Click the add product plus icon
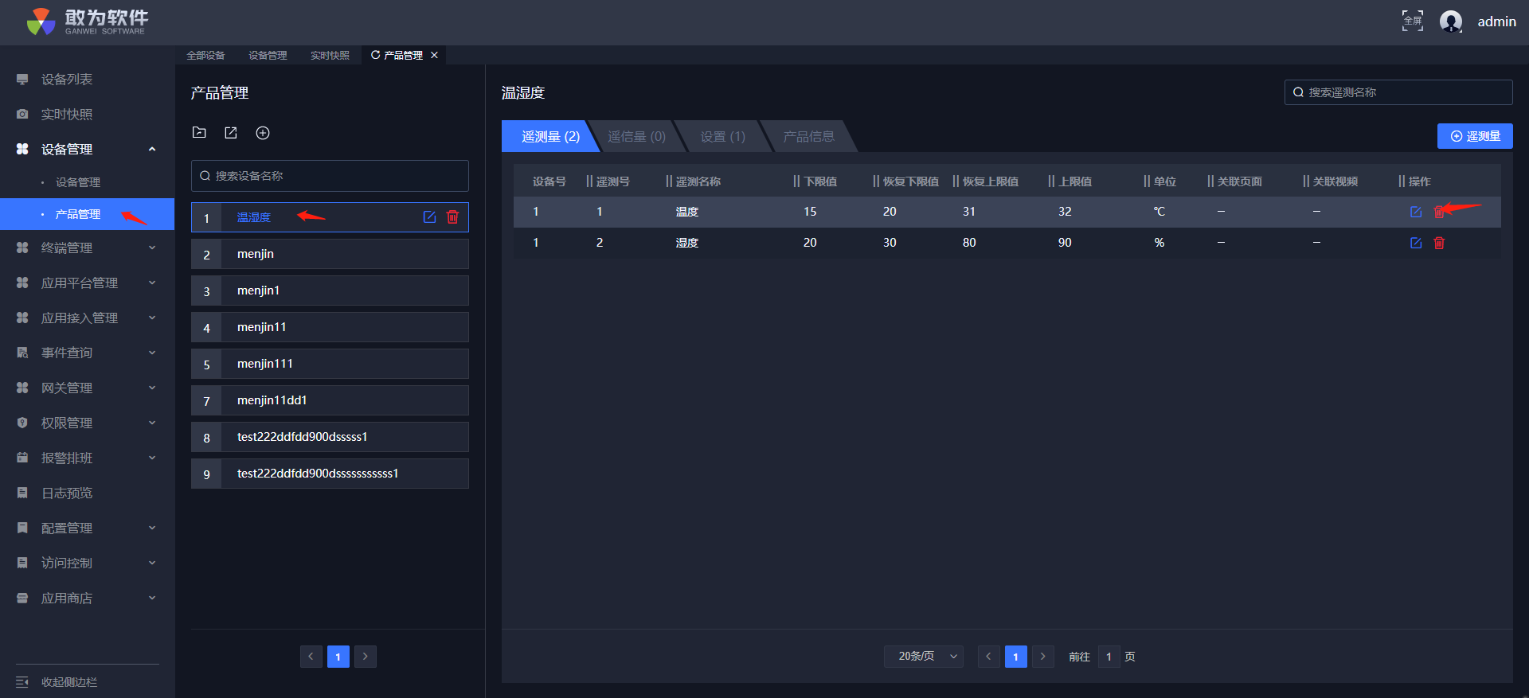The height and width of the screenshot is (698, 1529). click(263, 133)
